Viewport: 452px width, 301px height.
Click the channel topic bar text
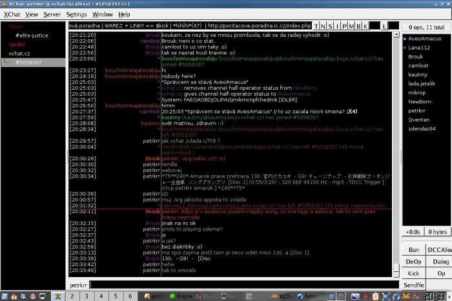click(190, 26)
